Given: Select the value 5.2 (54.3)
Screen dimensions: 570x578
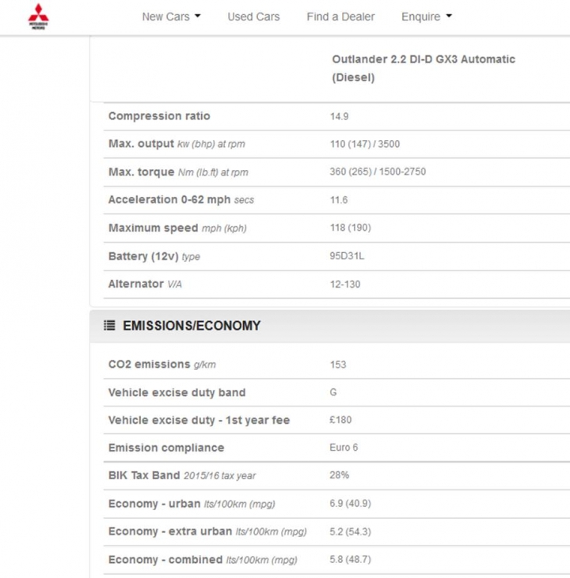Looking at the screenshot, I should [351, 532].
